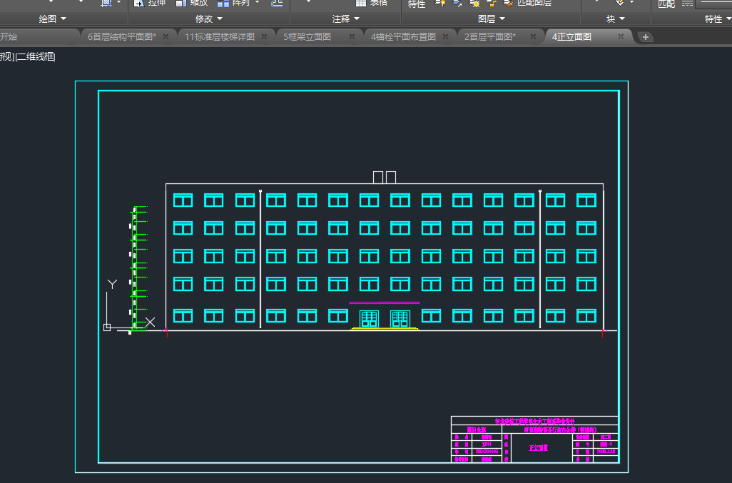The width and height of the screenshot is (732, 483).
Task: Open a new drawing tab with plus button
Action: click(x=646, y=37)
